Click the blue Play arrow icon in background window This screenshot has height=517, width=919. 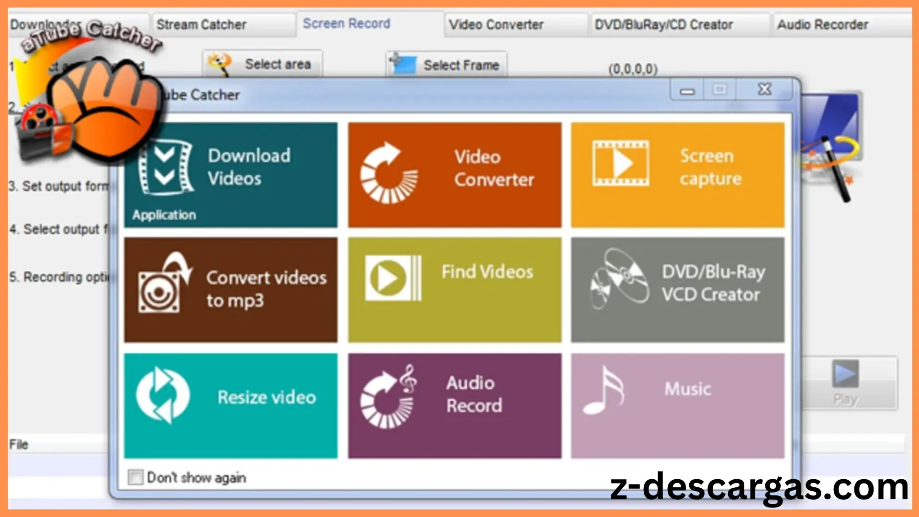pos(845,374)
